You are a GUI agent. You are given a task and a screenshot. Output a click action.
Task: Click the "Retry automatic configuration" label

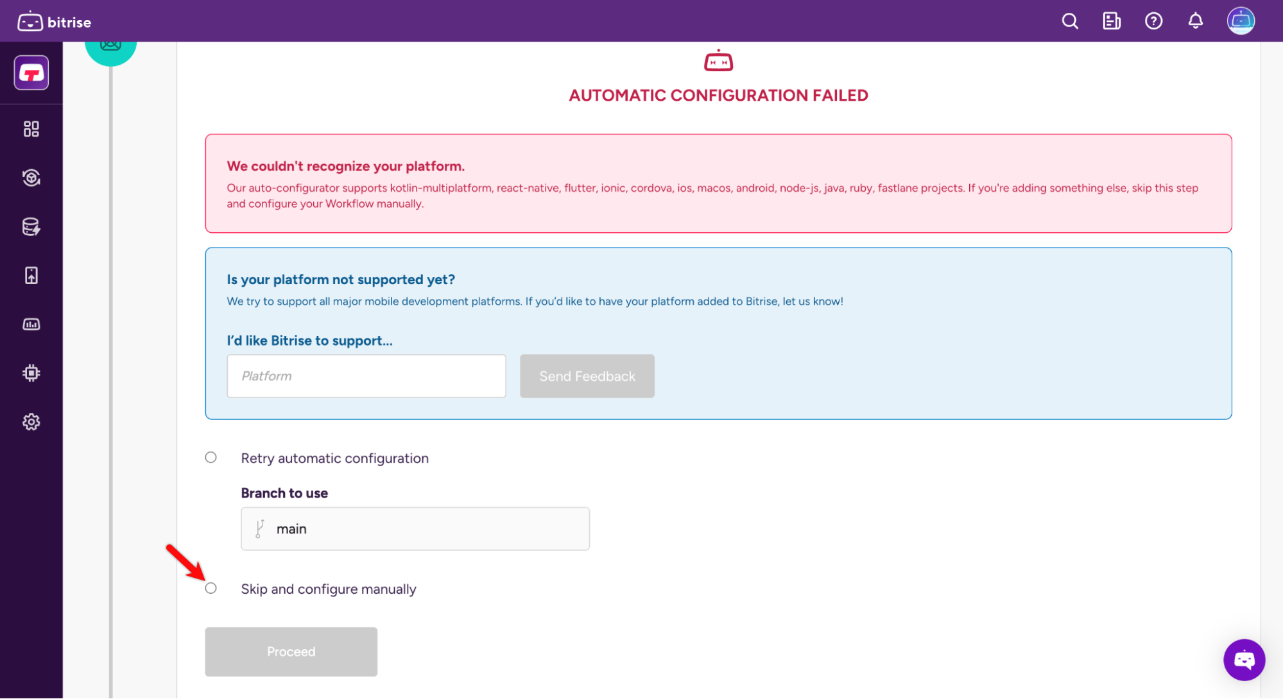335,459
